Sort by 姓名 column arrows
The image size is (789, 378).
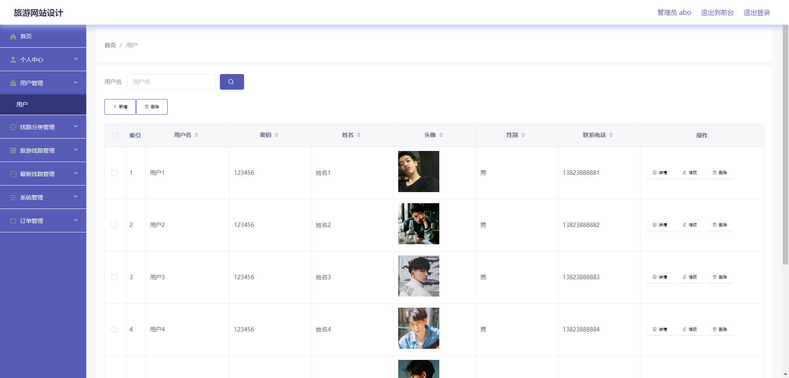pyautogui.click(x=359, y=135)
